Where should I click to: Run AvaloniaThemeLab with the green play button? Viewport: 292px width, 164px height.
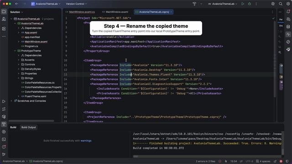point(243,4)
